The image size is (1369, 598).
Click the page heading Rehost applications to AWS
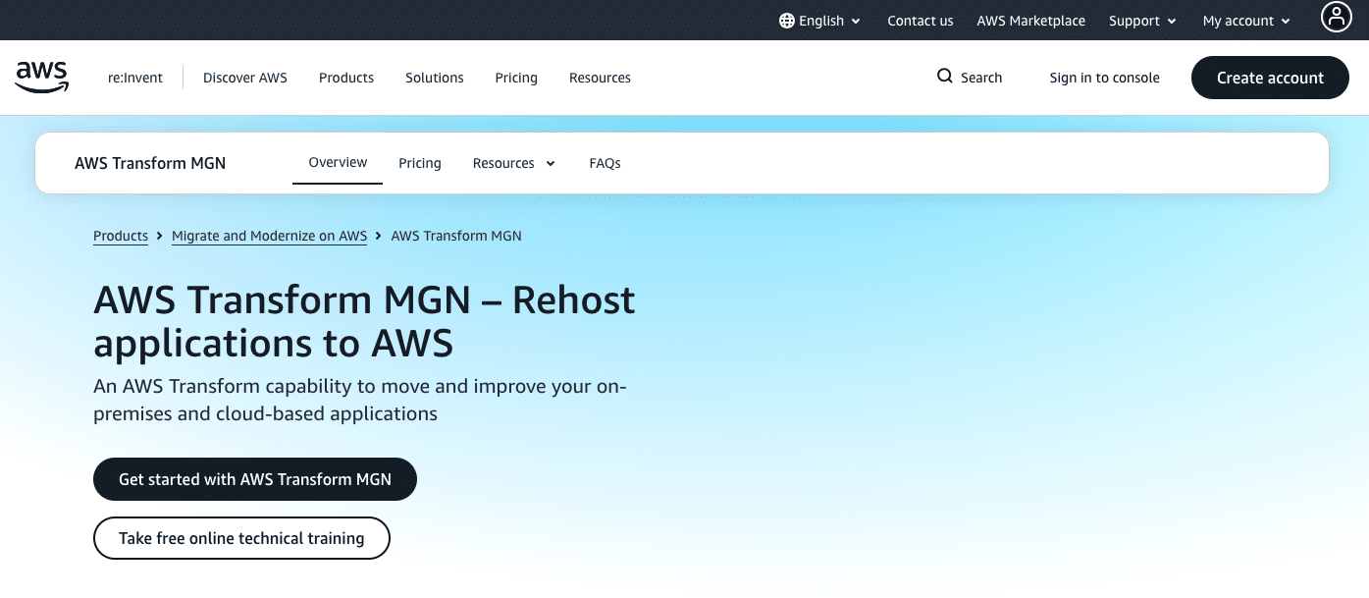tap(364, 321)
